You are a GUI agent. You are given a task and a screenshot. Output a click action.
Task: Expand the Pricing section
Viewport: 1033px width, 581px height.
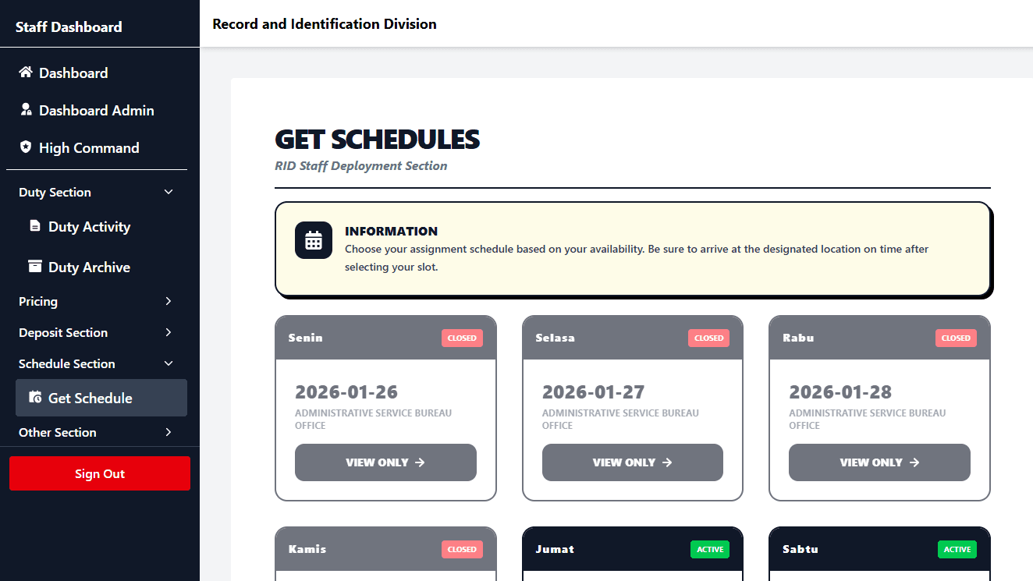click(169, 301)
